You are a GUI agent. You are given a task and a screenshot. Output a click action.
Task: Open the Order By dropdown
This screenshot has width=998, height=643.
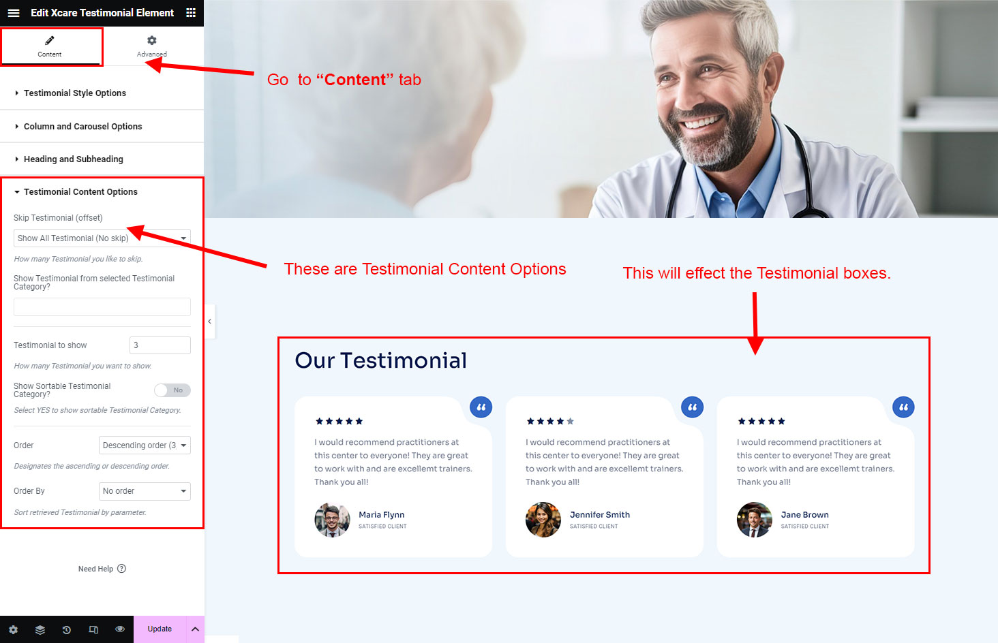point(145,491)
